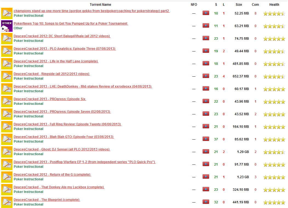Open the "Postflop Warfare EP 1-2" torrent link
The height and width of the screenshot is (208, 288).
(85, 162)
